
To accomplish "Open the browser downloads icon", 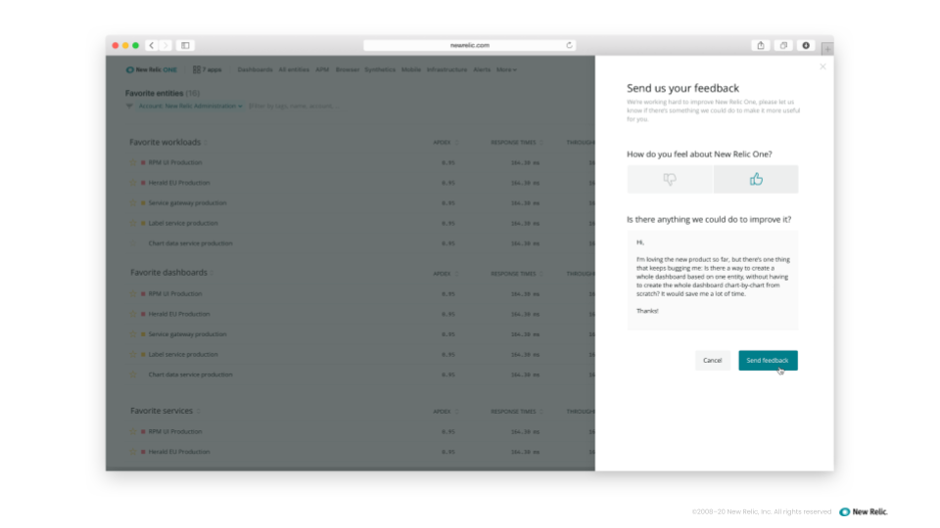I will tap(806, 46).
